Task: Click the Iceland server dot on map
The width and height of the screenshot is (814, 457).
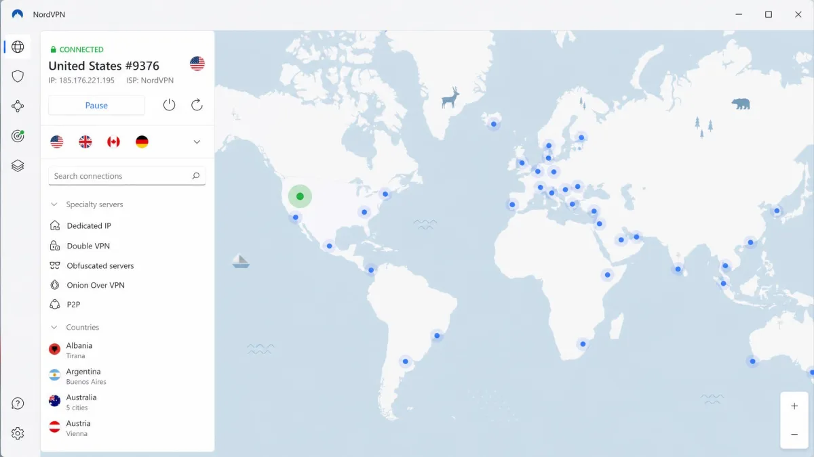Action: click(x=494, y=124)
